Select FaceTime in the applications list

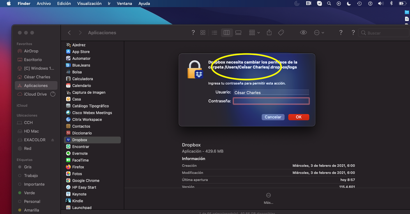click(92, 160)
